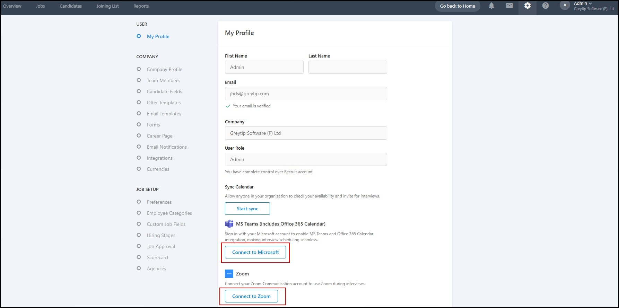Click the Company input field
The height and width of the screenshot is (308, 619).
click(x=306, y=133)
